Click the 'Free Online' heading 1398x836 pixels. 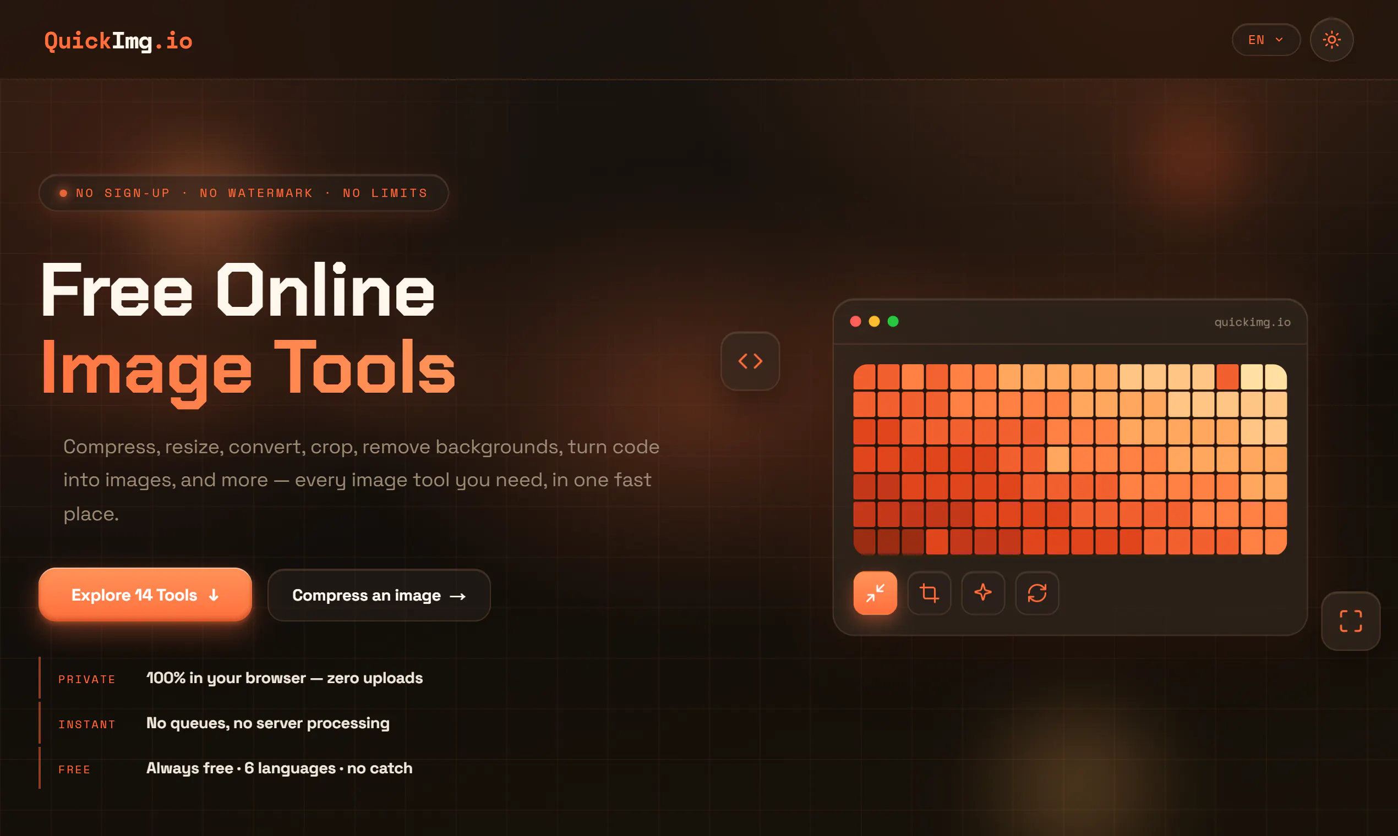[x=238, y=290]
